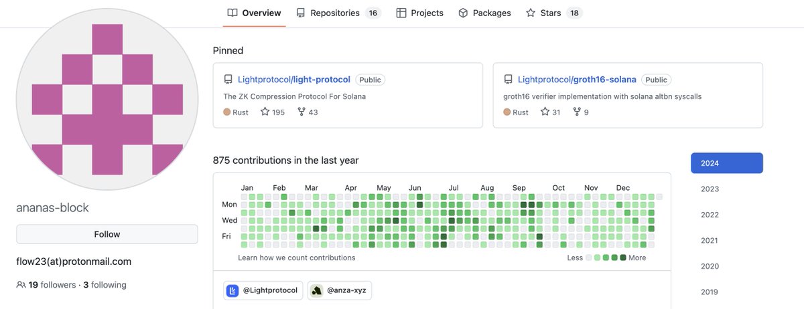Click the 875 contributions heading

pyautogui.click(x=285, y=161)
